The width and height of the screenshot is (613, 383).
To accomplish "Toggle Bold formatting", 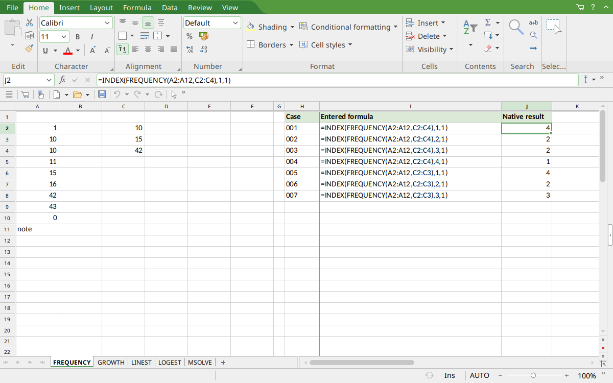I will click(78, 37).
